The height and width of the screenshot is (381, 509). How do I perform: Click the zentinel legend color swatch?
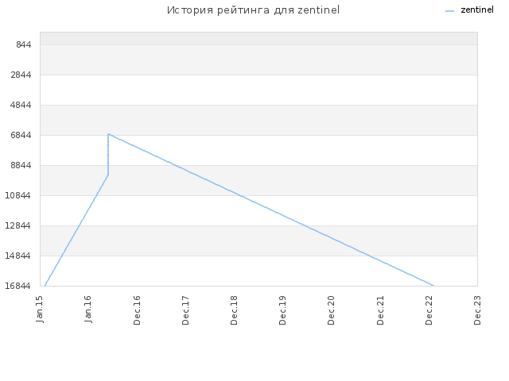[449, 11]
